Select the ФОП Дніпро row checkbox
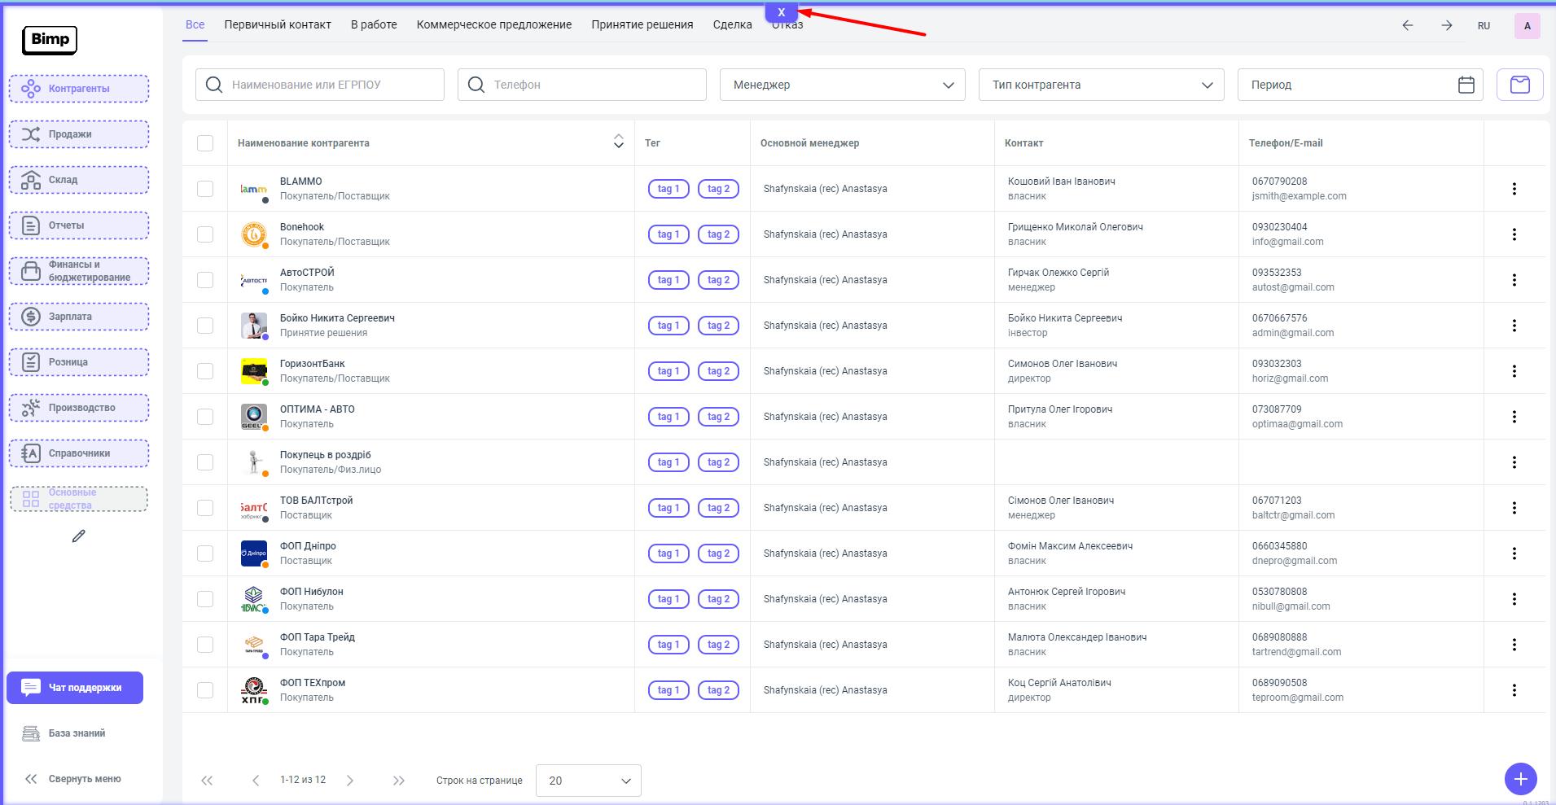This screenshot has width=1556, height=805. [205, 553]
